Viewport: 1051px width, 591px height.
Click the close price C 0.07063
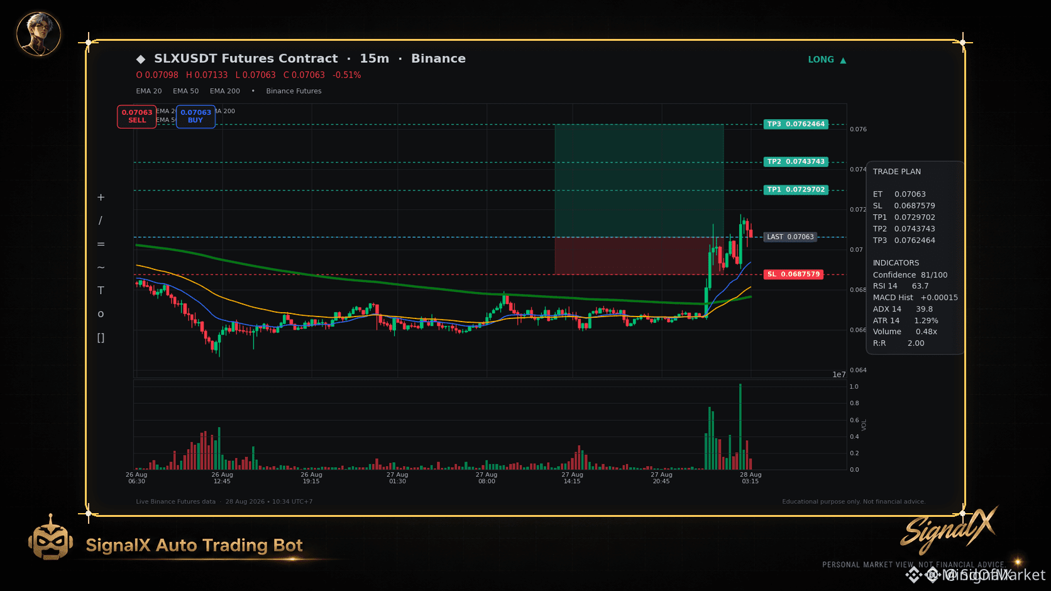(304, 75)
